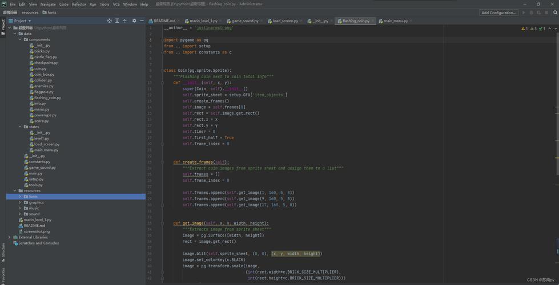Select bricks.py in the project tree
The height and width of the screenshot is (285, 559).
(42, 51)
